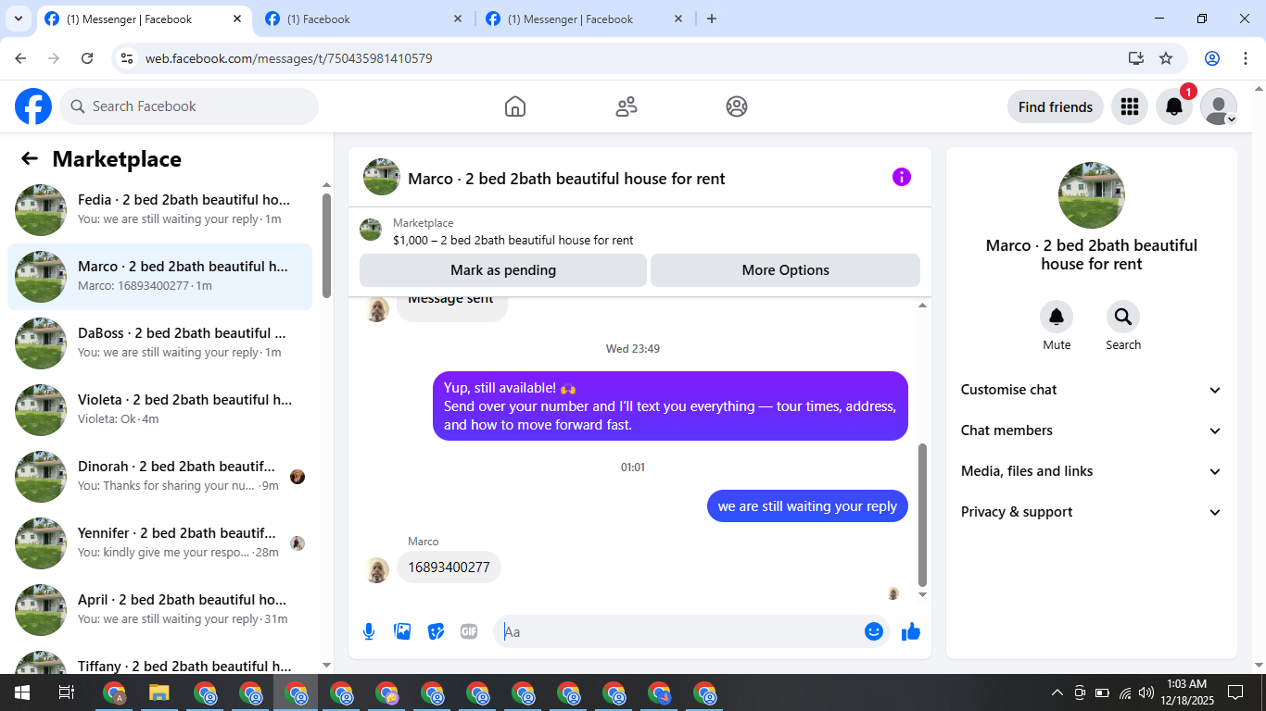Expand Customise chat section
Screen dimensions: 1266x711
point(1092,390)
